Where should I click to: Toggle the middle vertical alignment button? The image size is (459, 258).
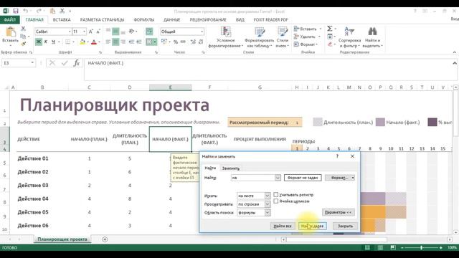(115, 32)
